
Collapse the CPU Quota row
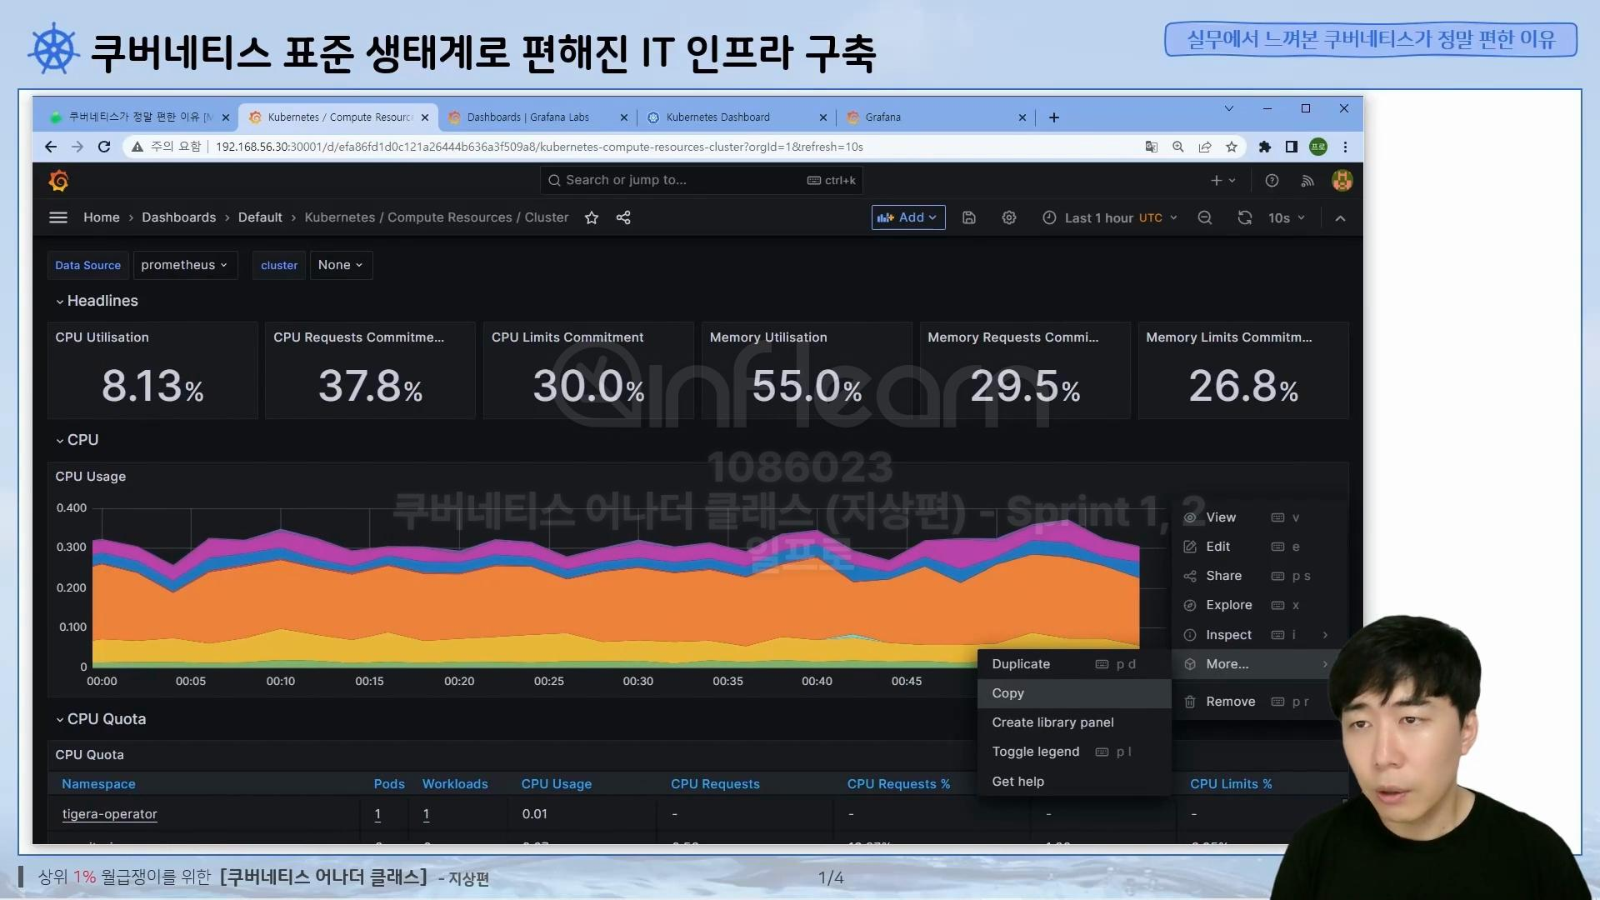pyautogui.click(x=101, y=719)
